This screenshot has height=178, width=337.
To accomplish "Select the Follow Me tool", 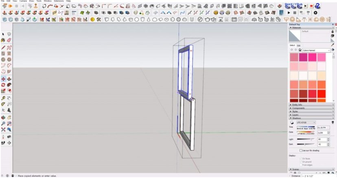I will (9, 85).
